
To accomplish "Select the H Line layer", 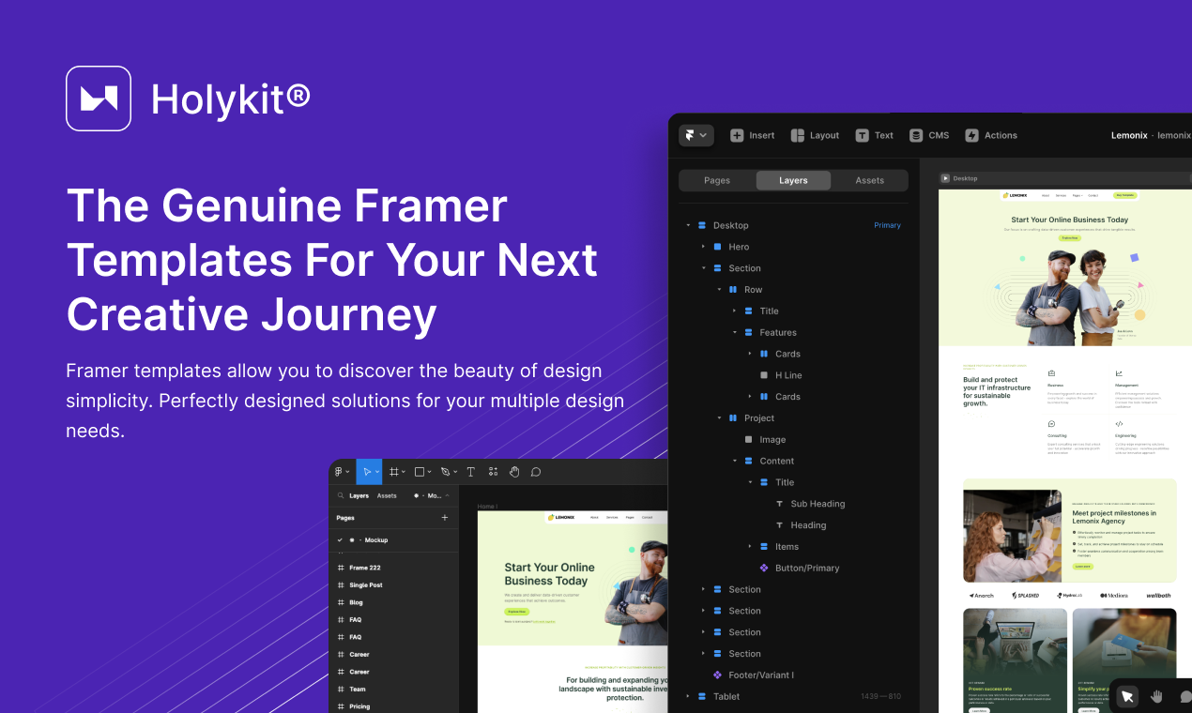I will (x=788, y=375).
